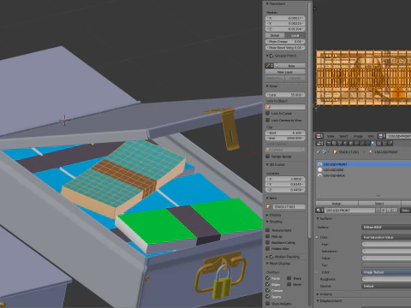
Task: Switch to the Constraints properties tab icon
Action: tap(356, 143)
